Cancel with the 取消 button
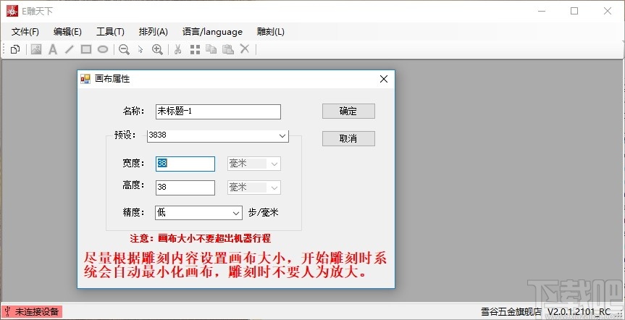The height and width of the screenshot is (320, 625). 348,139
